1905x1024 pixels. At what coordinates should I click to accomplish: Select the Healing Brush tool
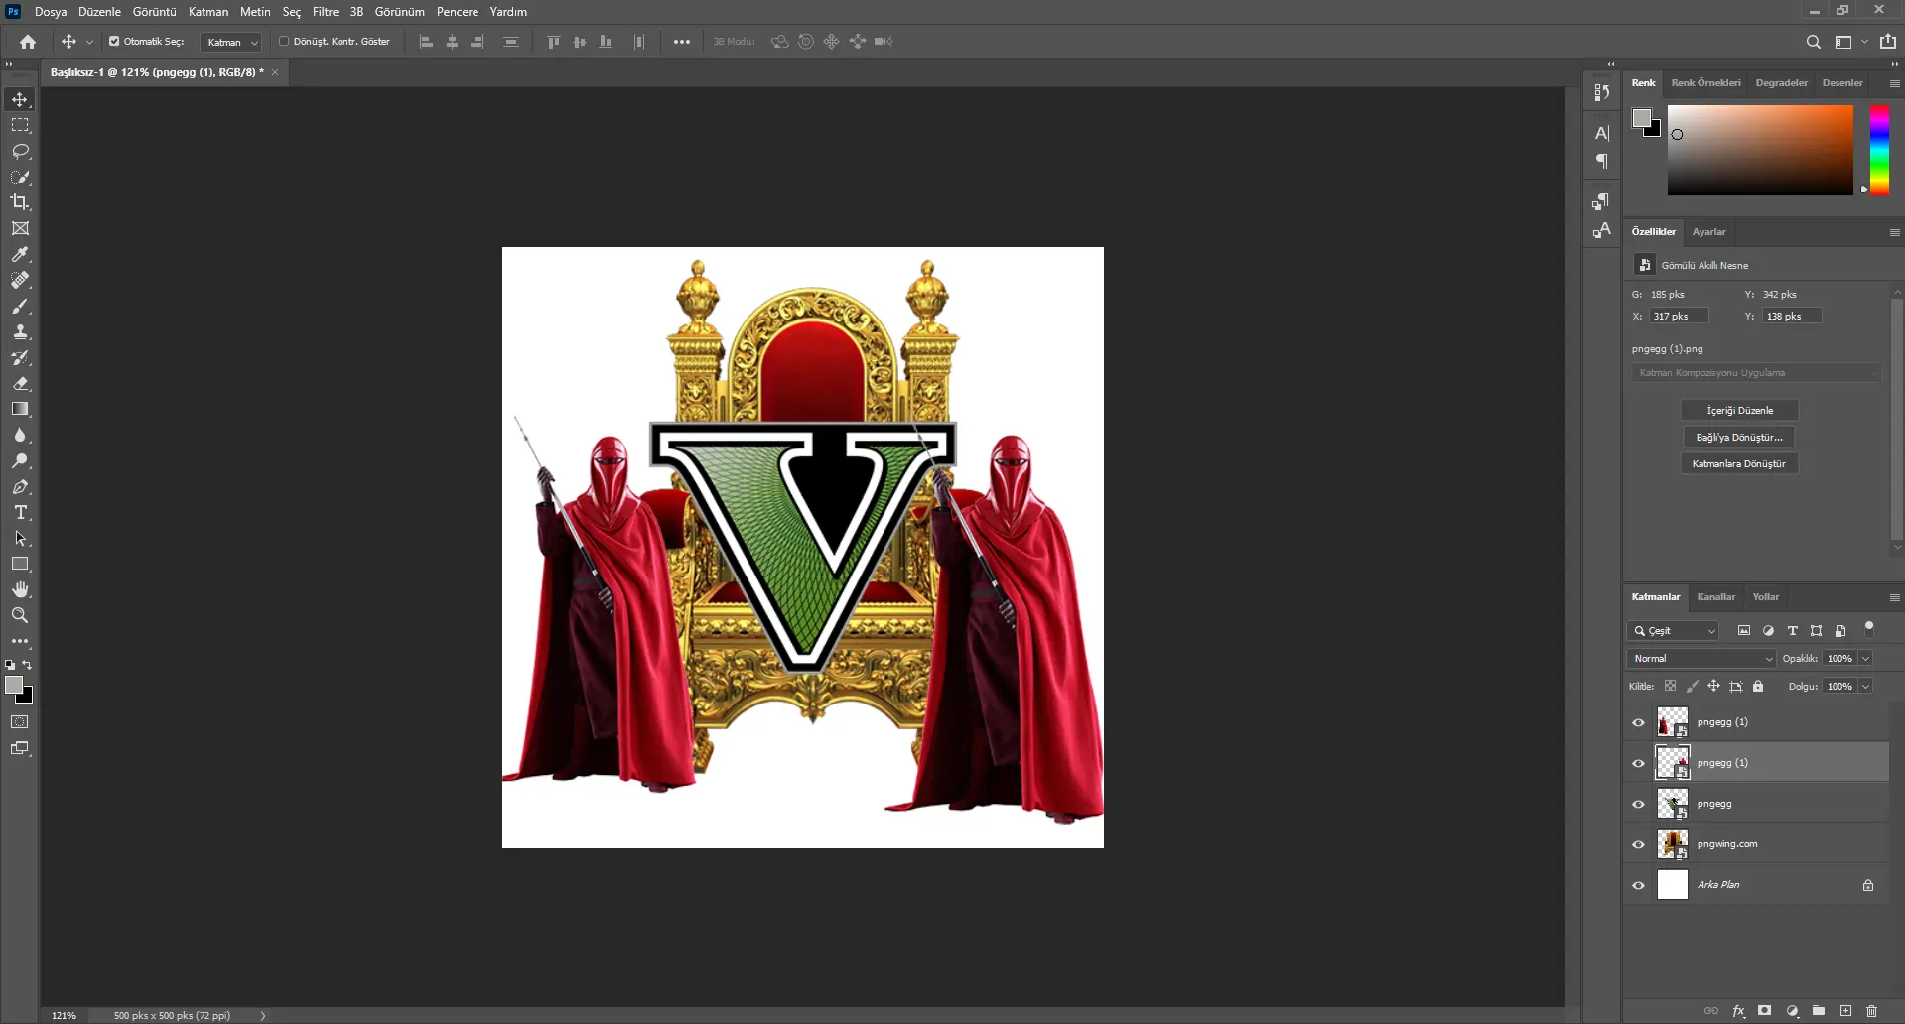[20, 280]
